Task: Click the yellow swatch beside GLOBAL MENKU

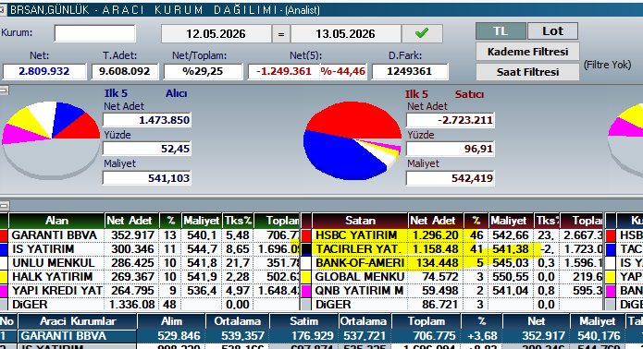Action: pyautogui.click(x=306, y=277)
